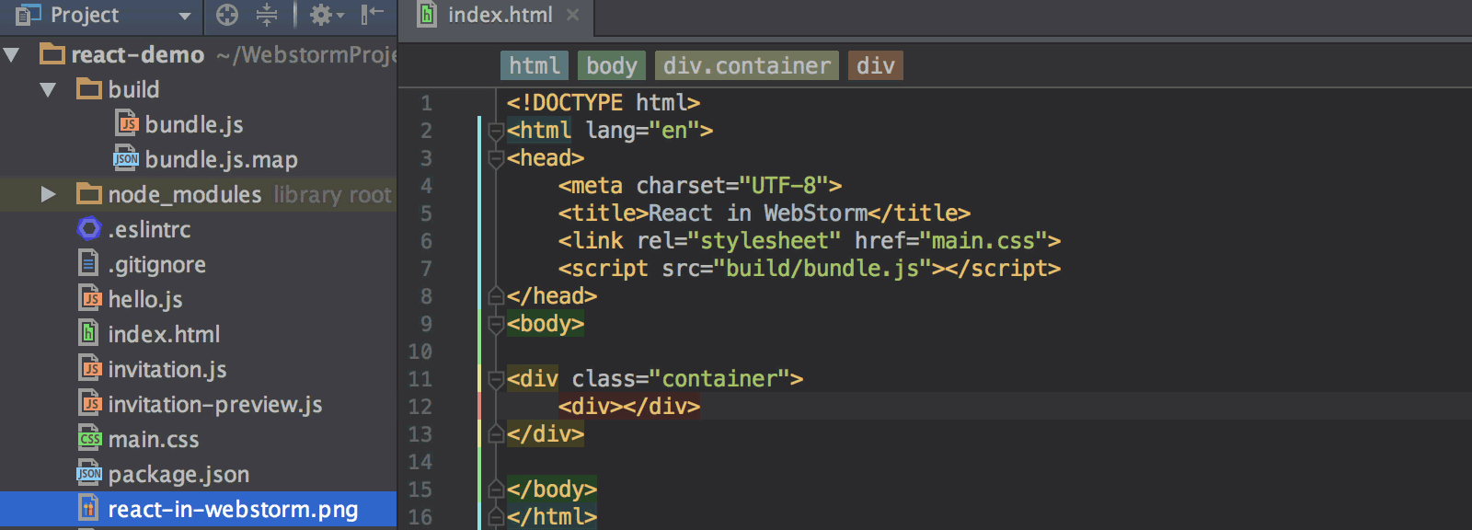Image resolution: width=1472 pixels, height=530 pixels.
Task: Click the .eslintrc ESLint icon
Action: point(89,228)
